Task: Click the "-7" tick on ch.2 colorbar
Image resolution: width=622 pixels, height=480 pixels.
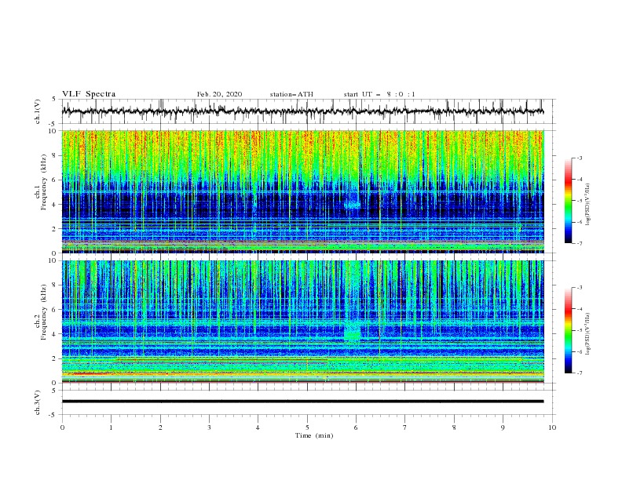Action: tap(579, 373)
